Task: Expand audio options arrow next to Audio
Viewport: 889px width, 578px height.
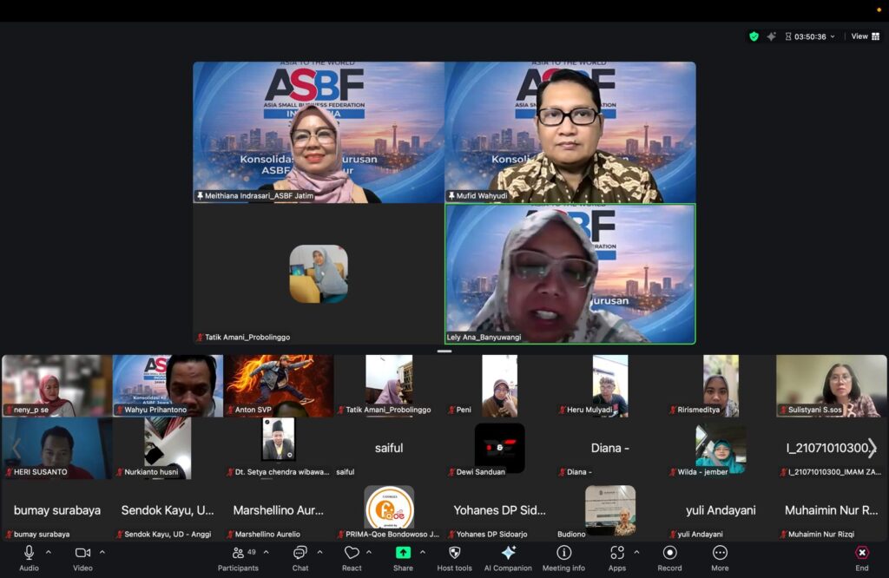Action: pyautogui.click(x=48, y=552)
